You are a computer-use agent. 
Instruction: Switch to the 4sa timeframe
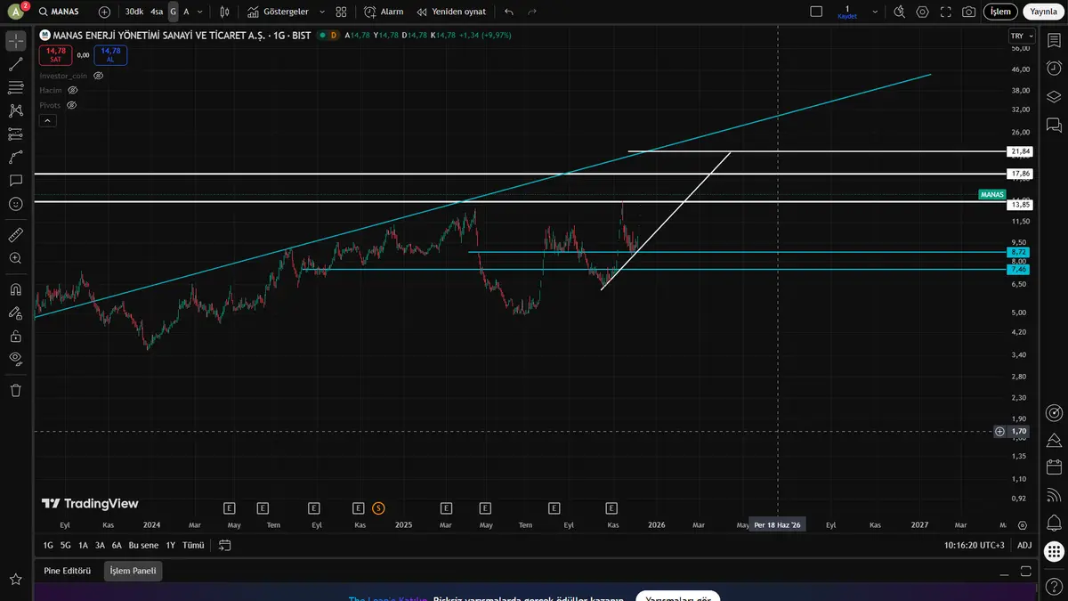pos(157,12)
